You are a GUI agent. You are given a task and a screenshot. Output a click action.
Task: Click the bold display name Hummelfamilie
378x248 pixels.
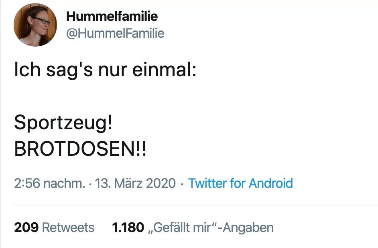(x=112, y=16)
